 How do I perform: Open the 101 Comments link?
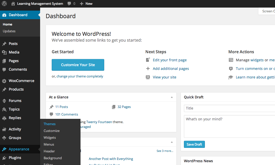(66, 114)
